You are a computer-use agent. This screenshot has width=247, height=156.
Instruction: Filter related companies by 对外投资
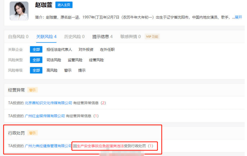86,49
